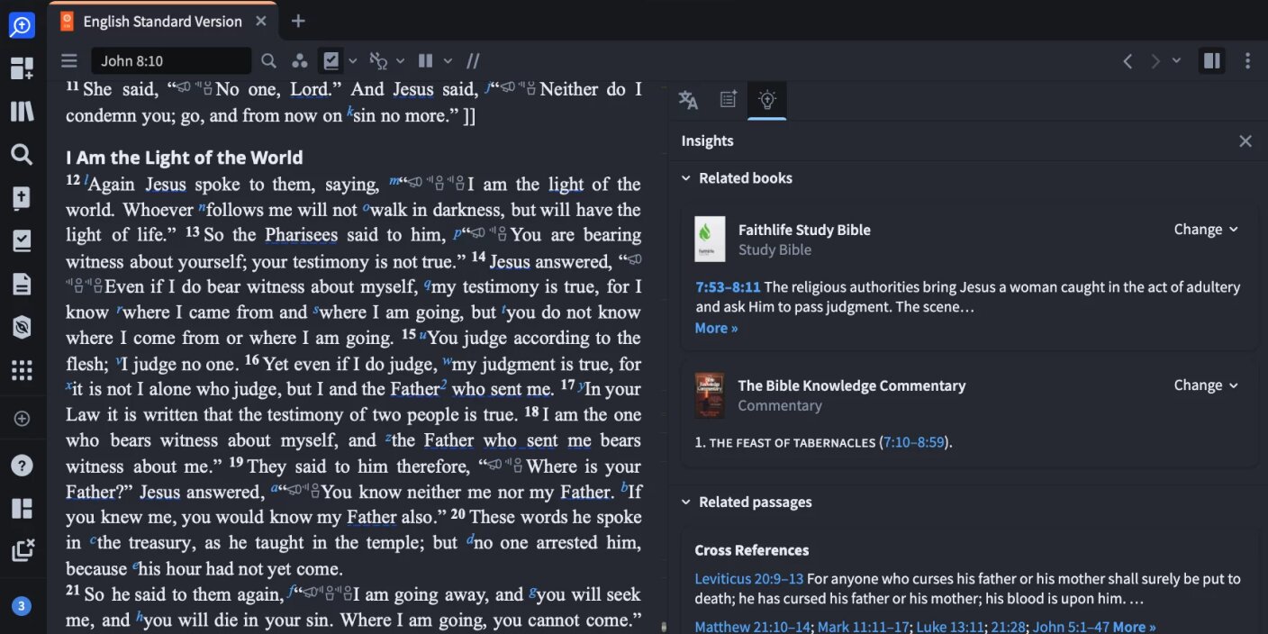Click verse number 12

click(73, 179)
